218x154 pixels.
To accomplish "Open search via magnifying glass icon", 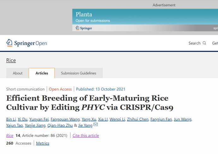I will coord(204,43).
